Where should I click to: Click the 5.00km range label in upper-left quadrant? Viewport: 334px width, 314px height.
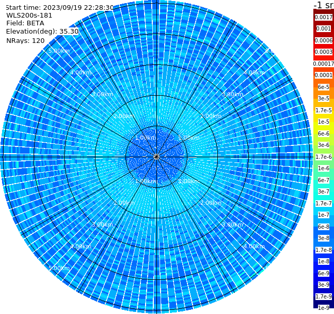[x=59, y=51]
